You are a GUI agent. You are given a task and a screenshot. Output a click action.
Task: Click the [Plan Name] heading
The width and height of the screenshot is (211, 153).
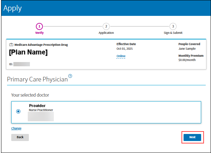point(28,52)
